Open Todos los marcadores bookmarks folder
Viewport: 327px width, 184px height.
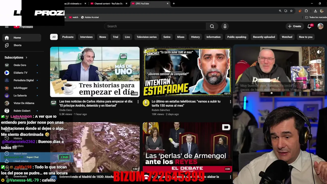[316, 17]
